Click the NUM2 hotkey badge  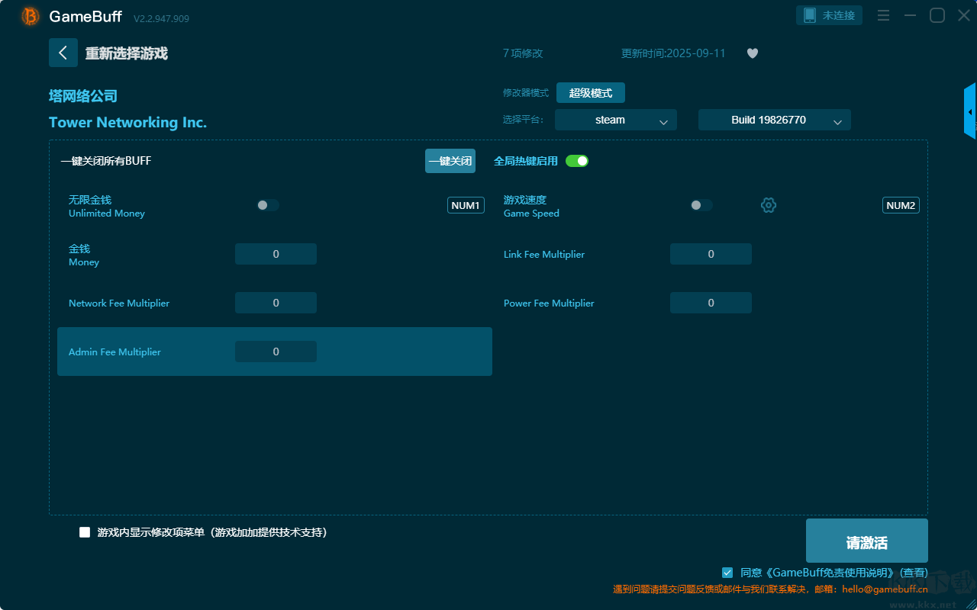pyautogui.click(x=901, y=205)
